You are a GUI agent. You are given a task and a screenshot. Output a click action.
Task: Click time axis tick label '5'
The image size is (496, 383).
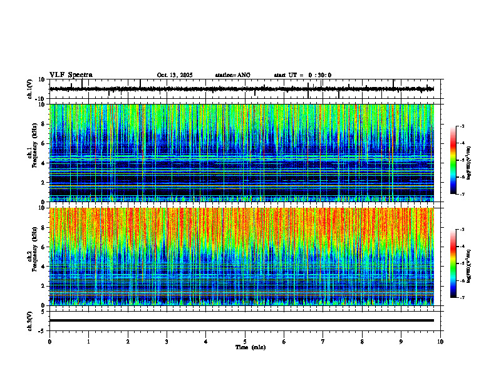click(245, 342)
